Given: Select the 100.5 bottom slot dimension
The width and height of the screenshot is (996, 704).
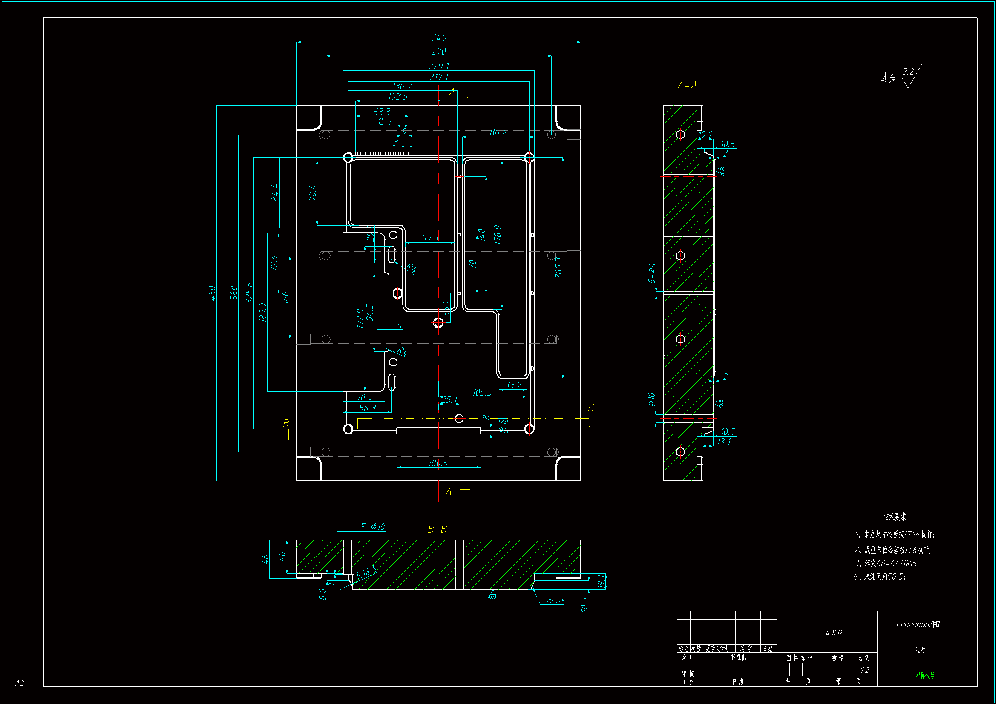Looking at the screenshot, I should (438, 463).
